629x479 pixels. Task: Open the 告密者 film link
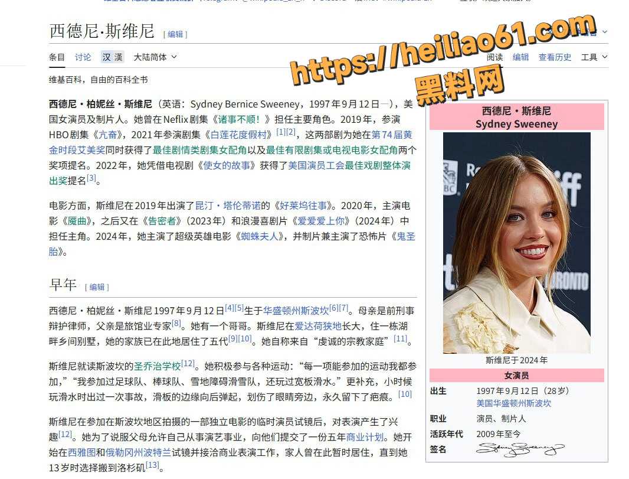click(x=162, y=221)
